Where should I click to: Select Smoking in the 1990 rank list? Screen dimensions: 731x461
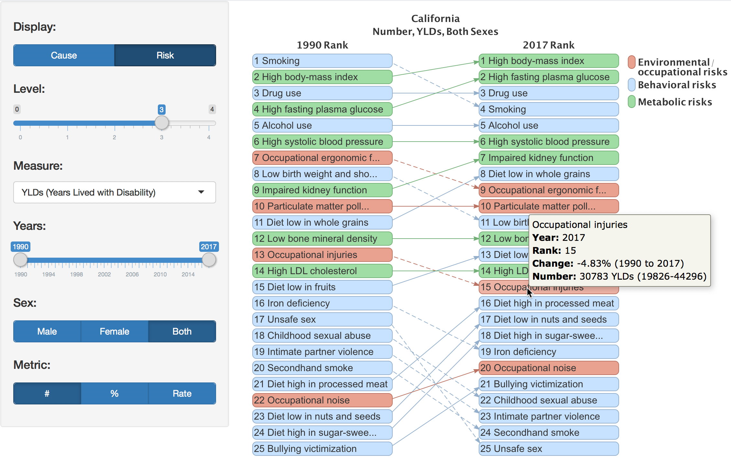tap(322, 60)
